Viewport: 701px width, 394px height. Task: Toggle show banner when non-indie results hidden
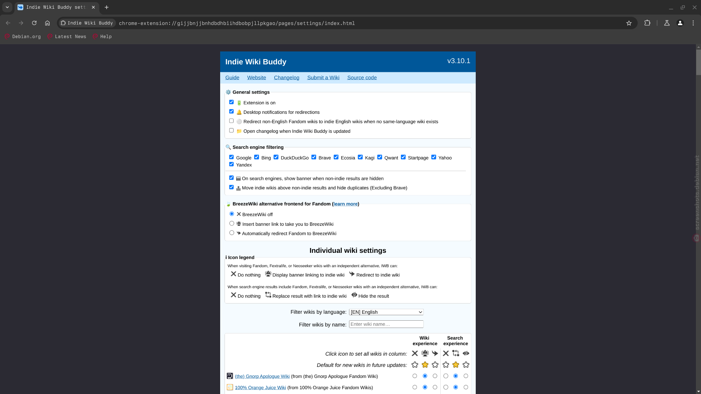click(231, 178)
